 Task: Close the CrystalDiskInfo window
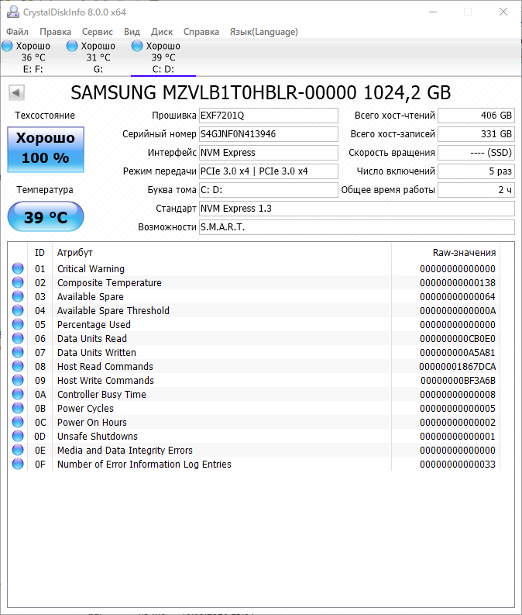[503, 12]
